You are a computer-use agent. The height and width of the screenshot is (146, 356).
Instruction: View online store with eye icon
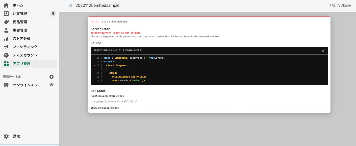[52, 85]
